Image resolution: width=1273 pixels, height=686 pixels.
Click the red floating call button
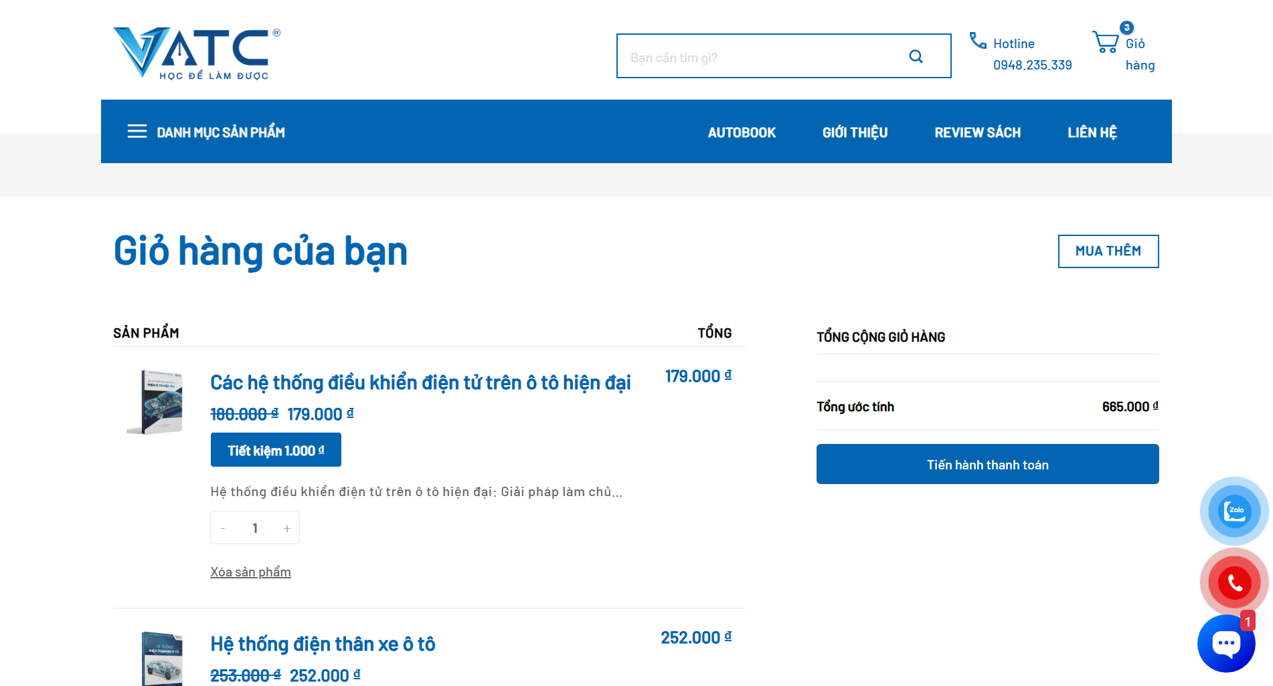pyautogui.click(x=1234, y=582)
